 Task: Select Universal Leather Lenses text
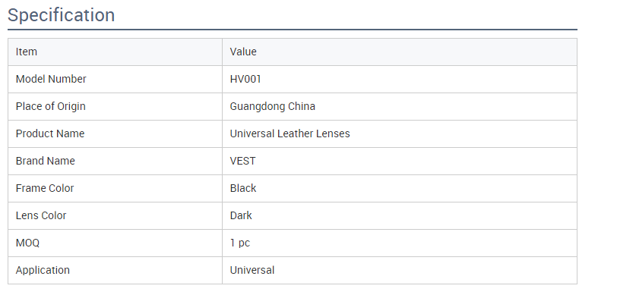(x=290, y=133)
